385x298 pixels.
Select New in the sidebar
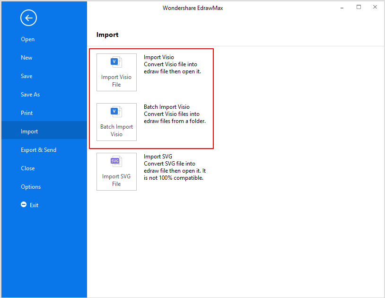26,58
